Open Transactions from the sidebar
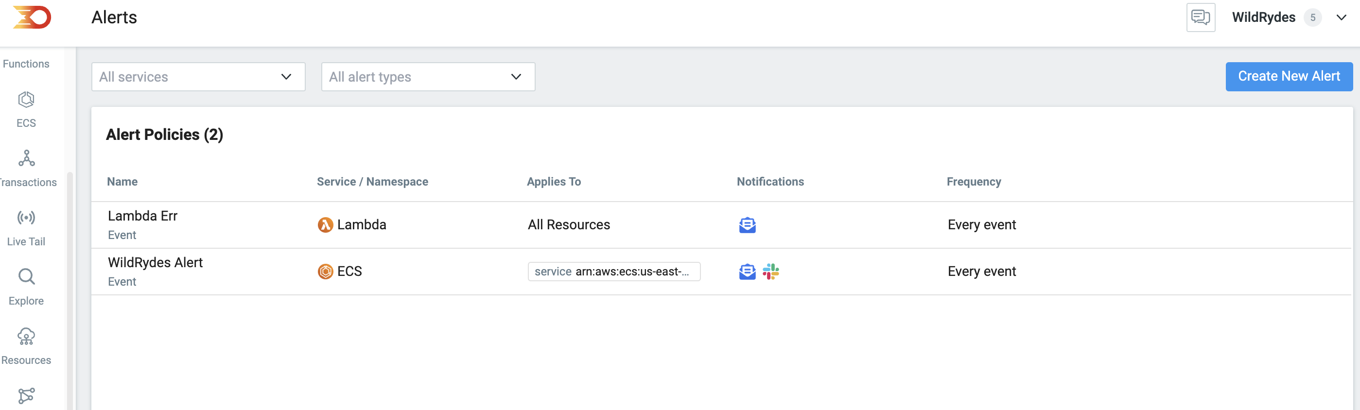This screenshot has width=1360, height=410. (27, 169)
